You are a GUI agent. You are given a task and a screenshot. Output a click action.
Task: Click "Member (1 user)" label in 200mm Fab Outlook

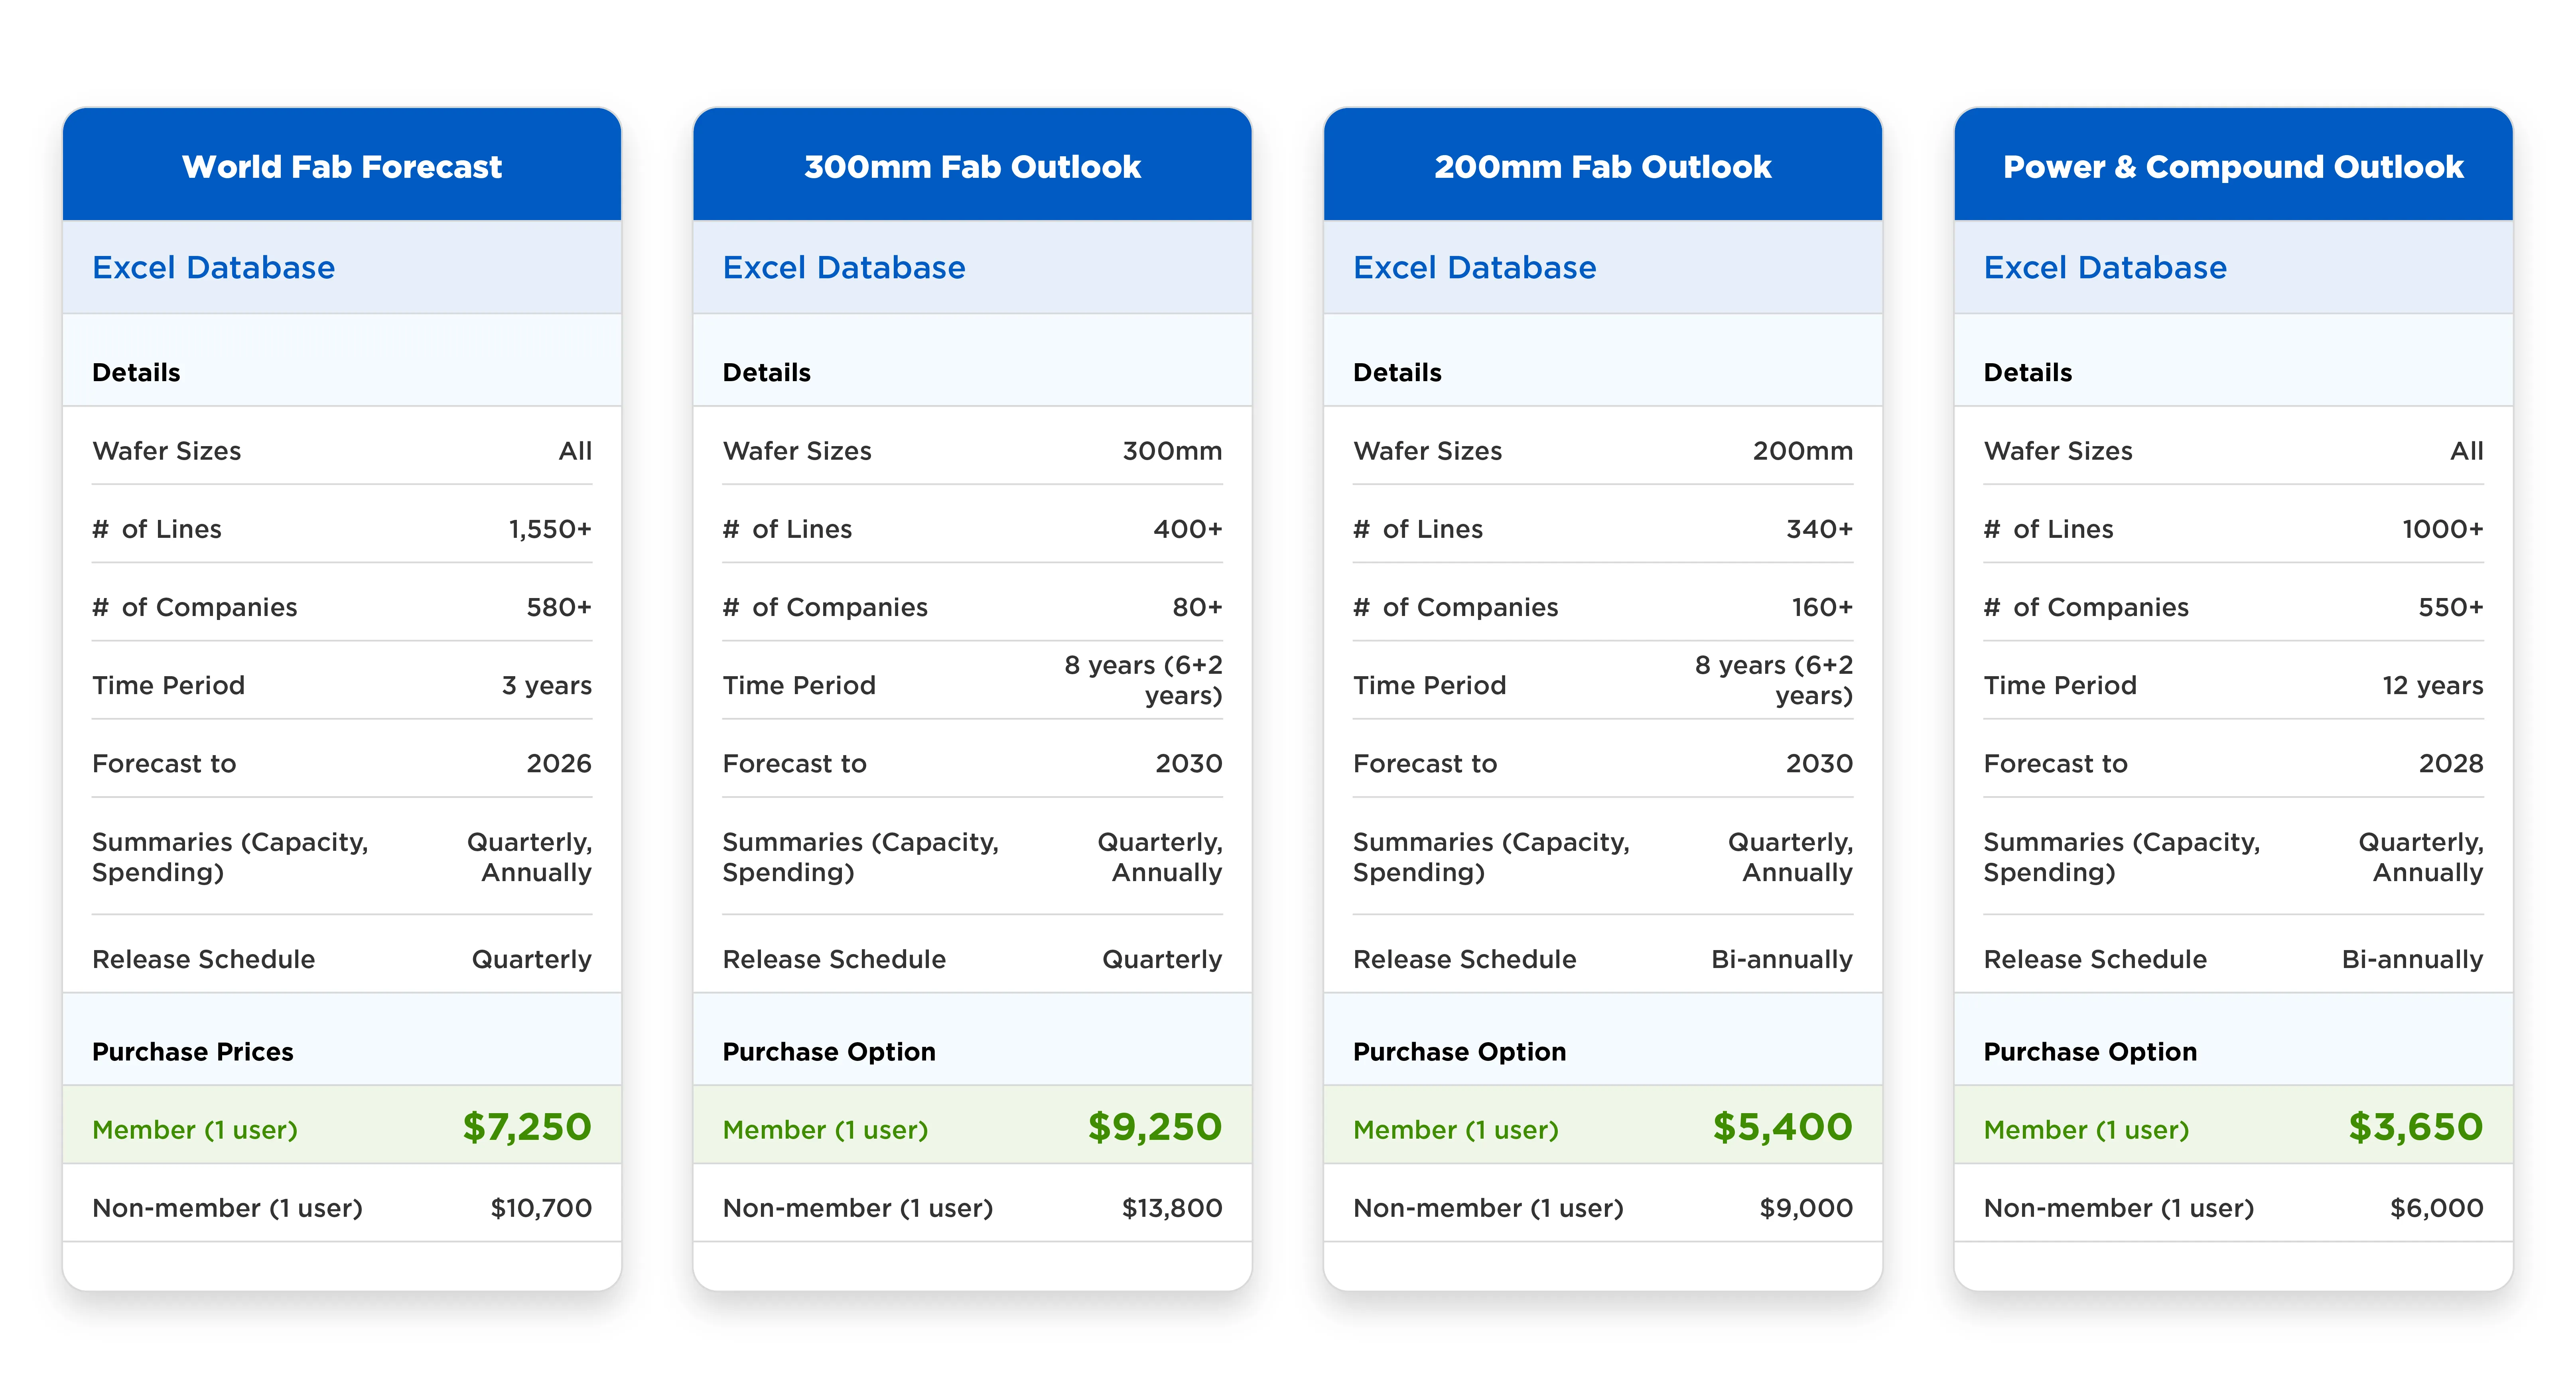tap(1456, 1130)
